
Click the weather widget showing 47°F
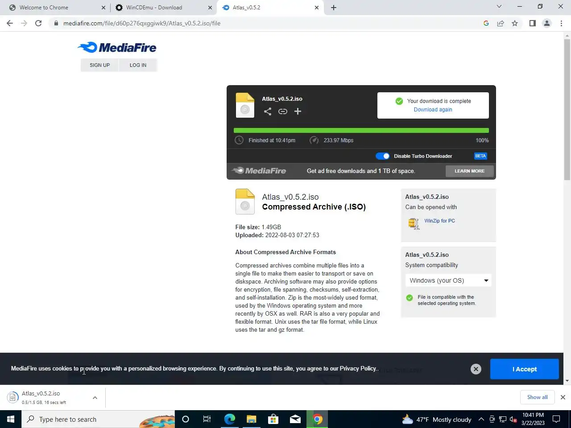coord(437,420)
